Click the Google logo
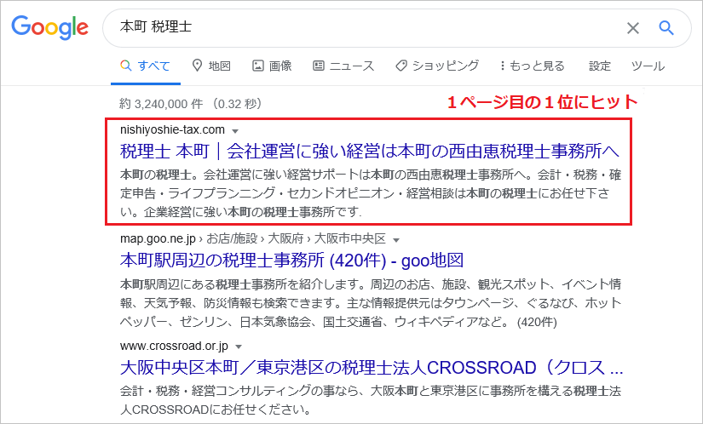703x424 pixels. click(x=49, y=28)
